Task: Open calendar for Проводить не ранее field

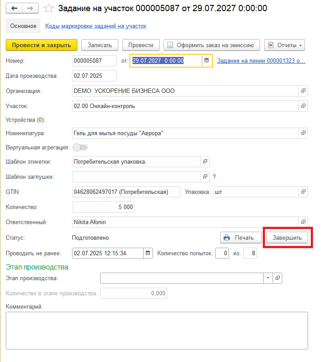Action: click(x=148, y=253)
